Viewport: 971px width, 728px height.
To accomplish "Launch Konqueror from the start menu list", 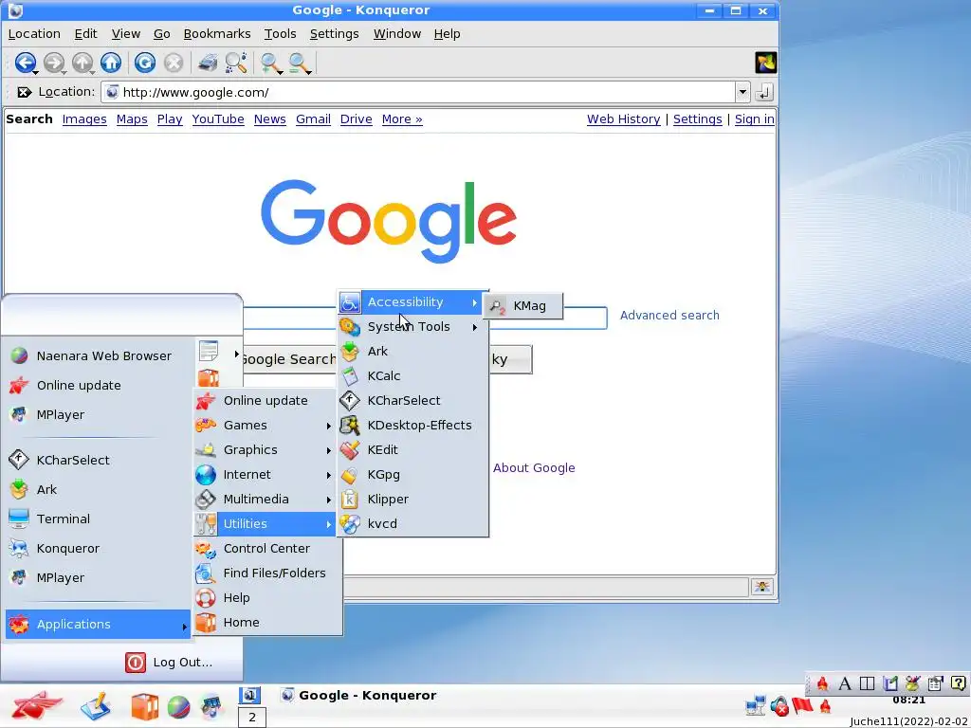I will point(98,549).
